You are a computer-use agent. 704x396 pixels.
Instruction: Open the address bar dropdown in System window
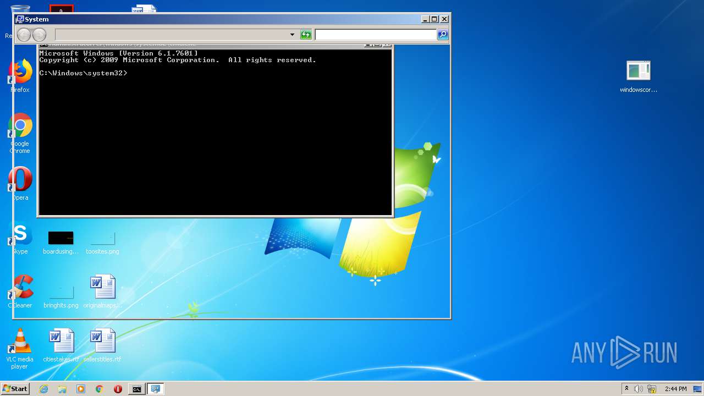coord(292,35)
